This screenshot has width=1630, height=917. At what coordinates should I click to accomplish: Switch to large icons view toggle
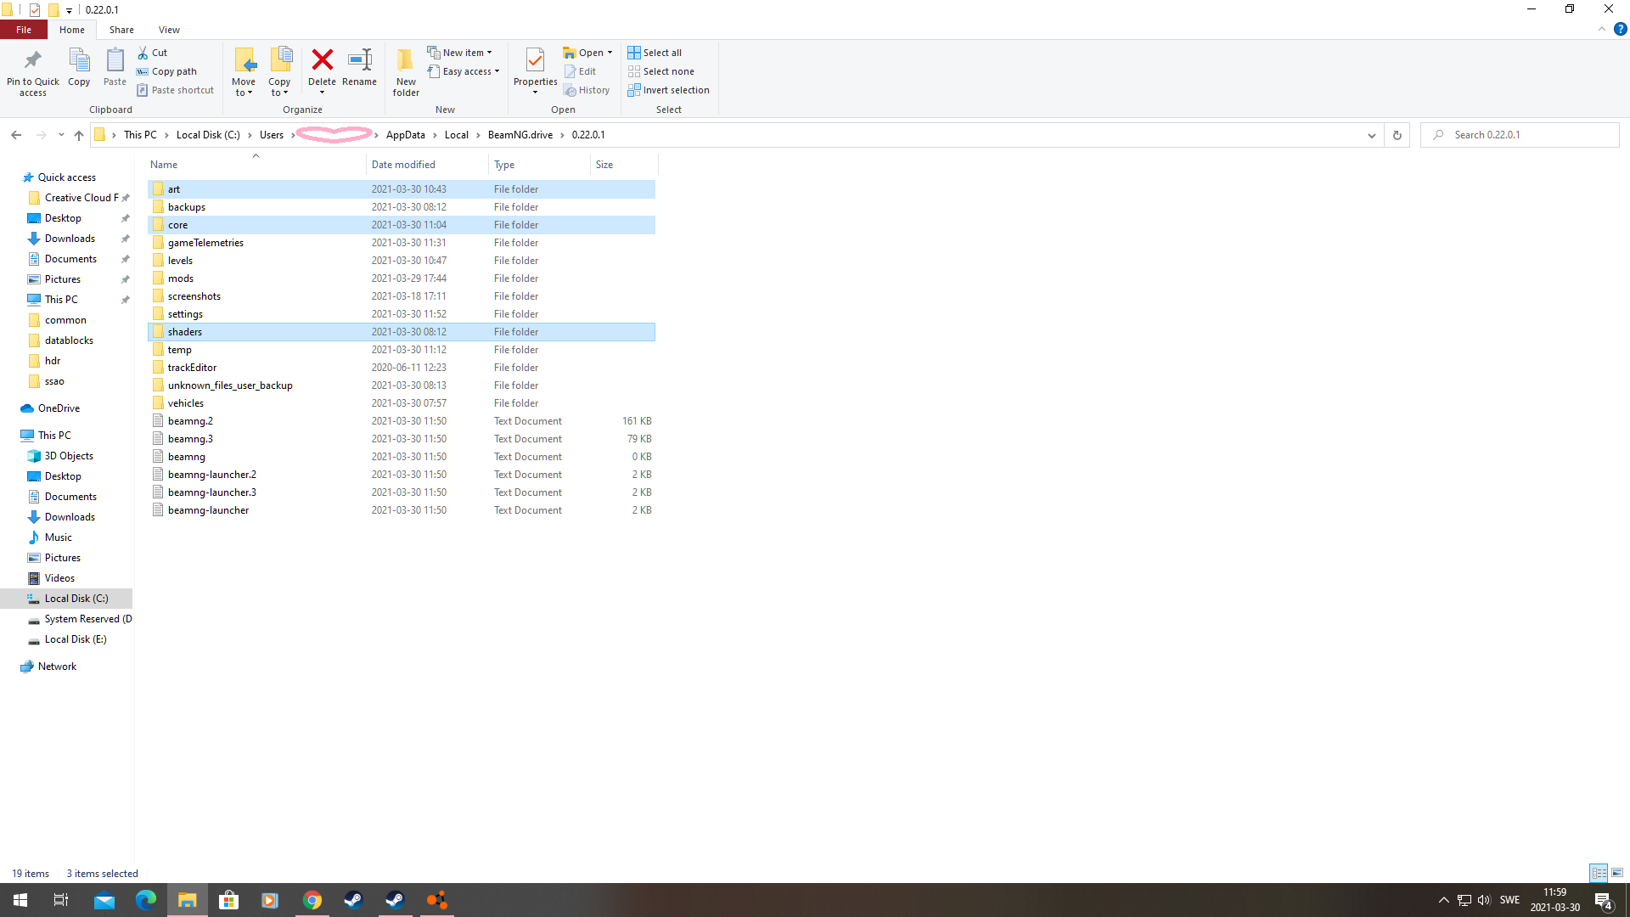coord(1617,873)
